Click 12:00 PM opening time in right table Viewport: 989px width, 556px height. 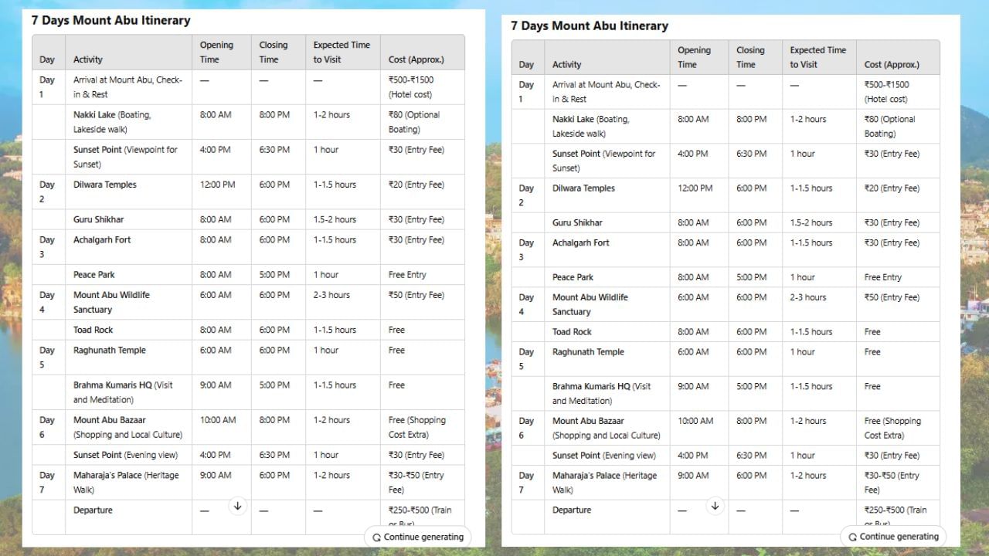point(696,188)
